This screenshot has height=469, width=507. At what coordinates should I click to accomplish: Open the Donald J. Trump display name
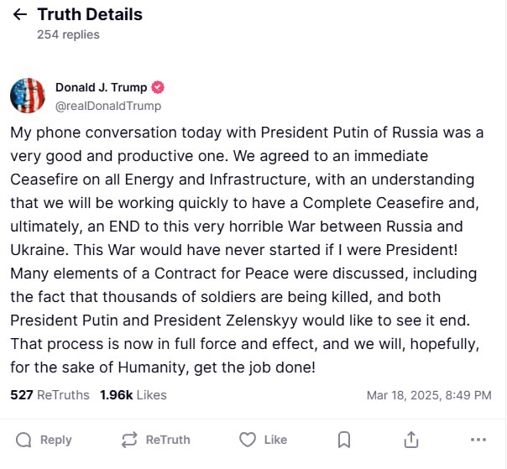[101, 87]
